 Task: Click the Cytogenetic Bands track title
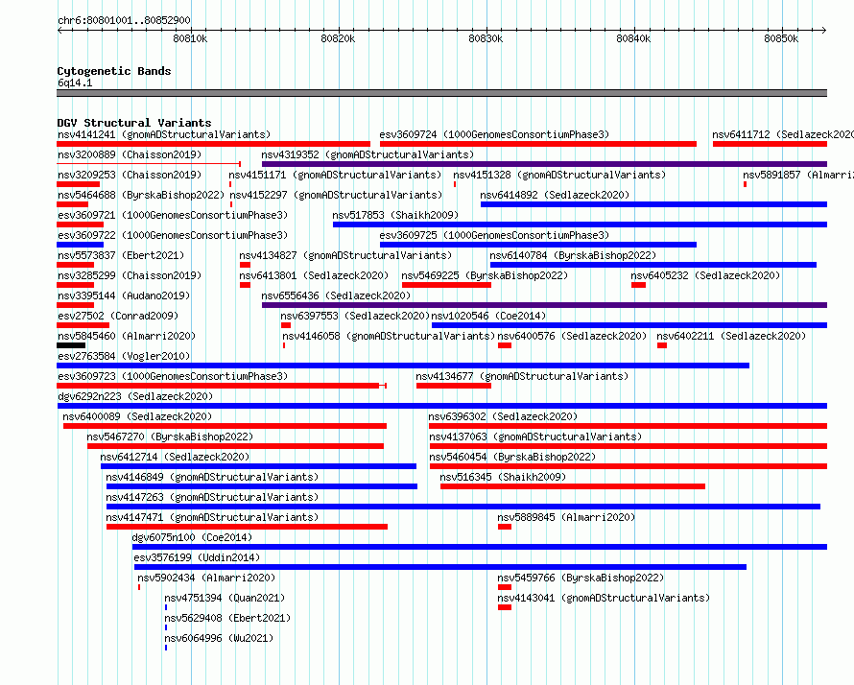[x=114, y=71]
